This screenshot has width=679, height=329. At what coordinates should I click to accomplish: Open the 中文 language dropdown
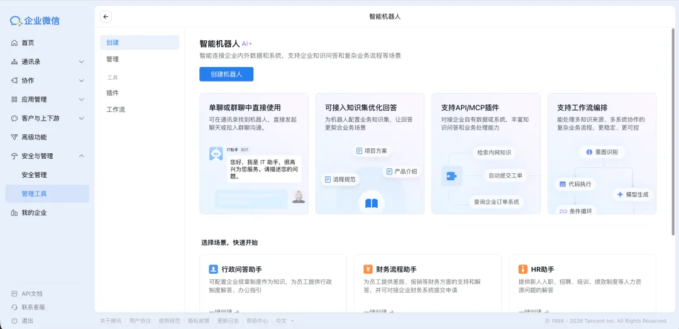(285, 321)
